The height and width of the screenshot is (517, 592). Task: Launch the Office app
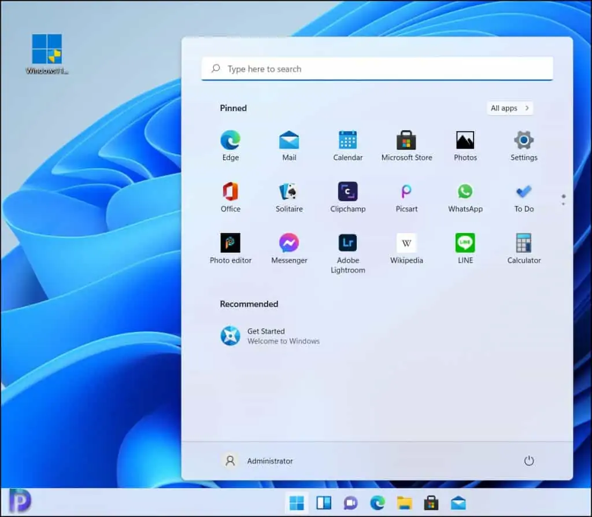pos(230,197)
